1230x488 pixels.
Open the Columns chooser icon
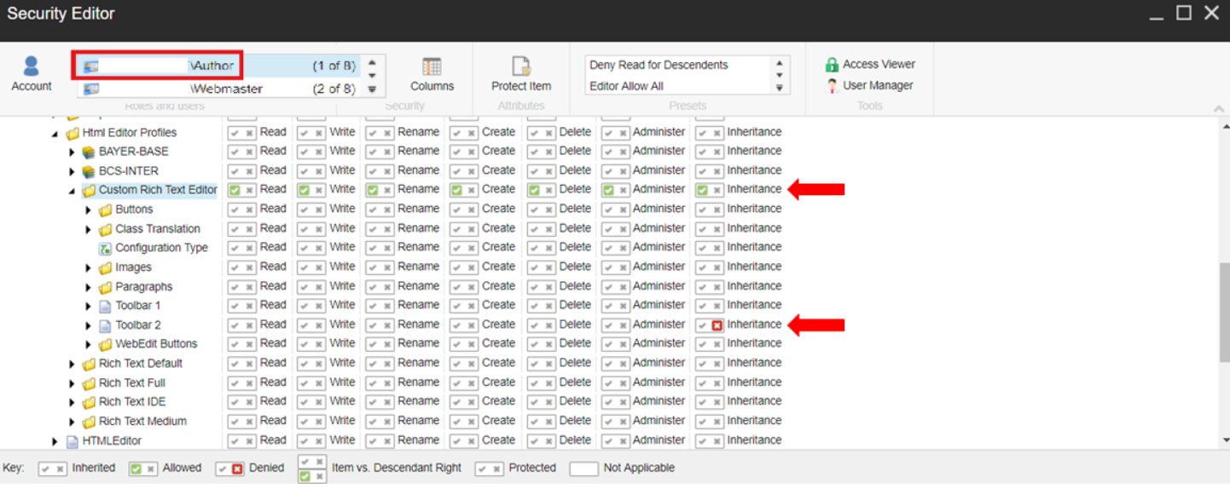432,67
